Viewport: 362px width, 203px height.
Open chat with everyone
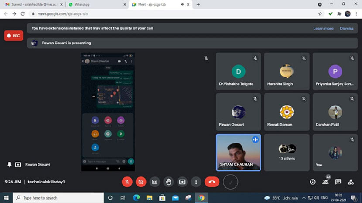pyautogui.click(x=338, y=182)
